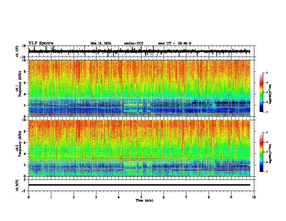The image size is (286, 221).
Task: Click the ch.2 spectrogram plot area
Action: pos(139,148)
